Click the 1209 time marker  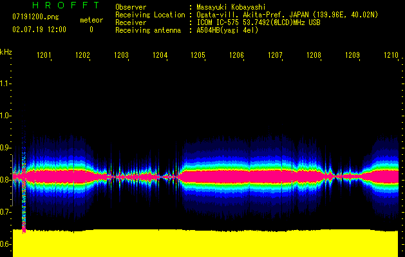(353, 55)
